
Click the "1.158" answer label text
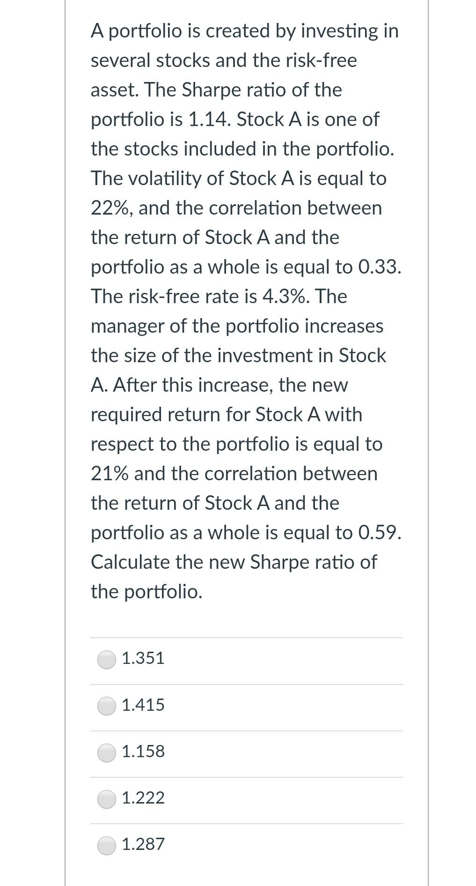(x=143, y=751)
